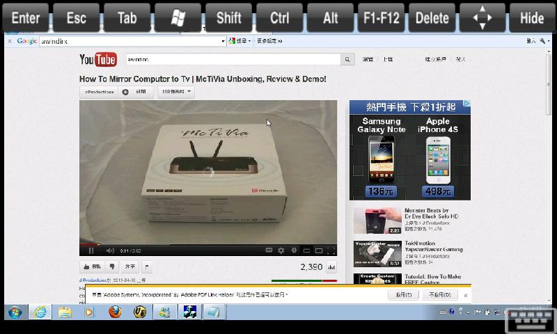
Task: Open UltraEdit from the taskbar
Action: (x=140, y=312)
